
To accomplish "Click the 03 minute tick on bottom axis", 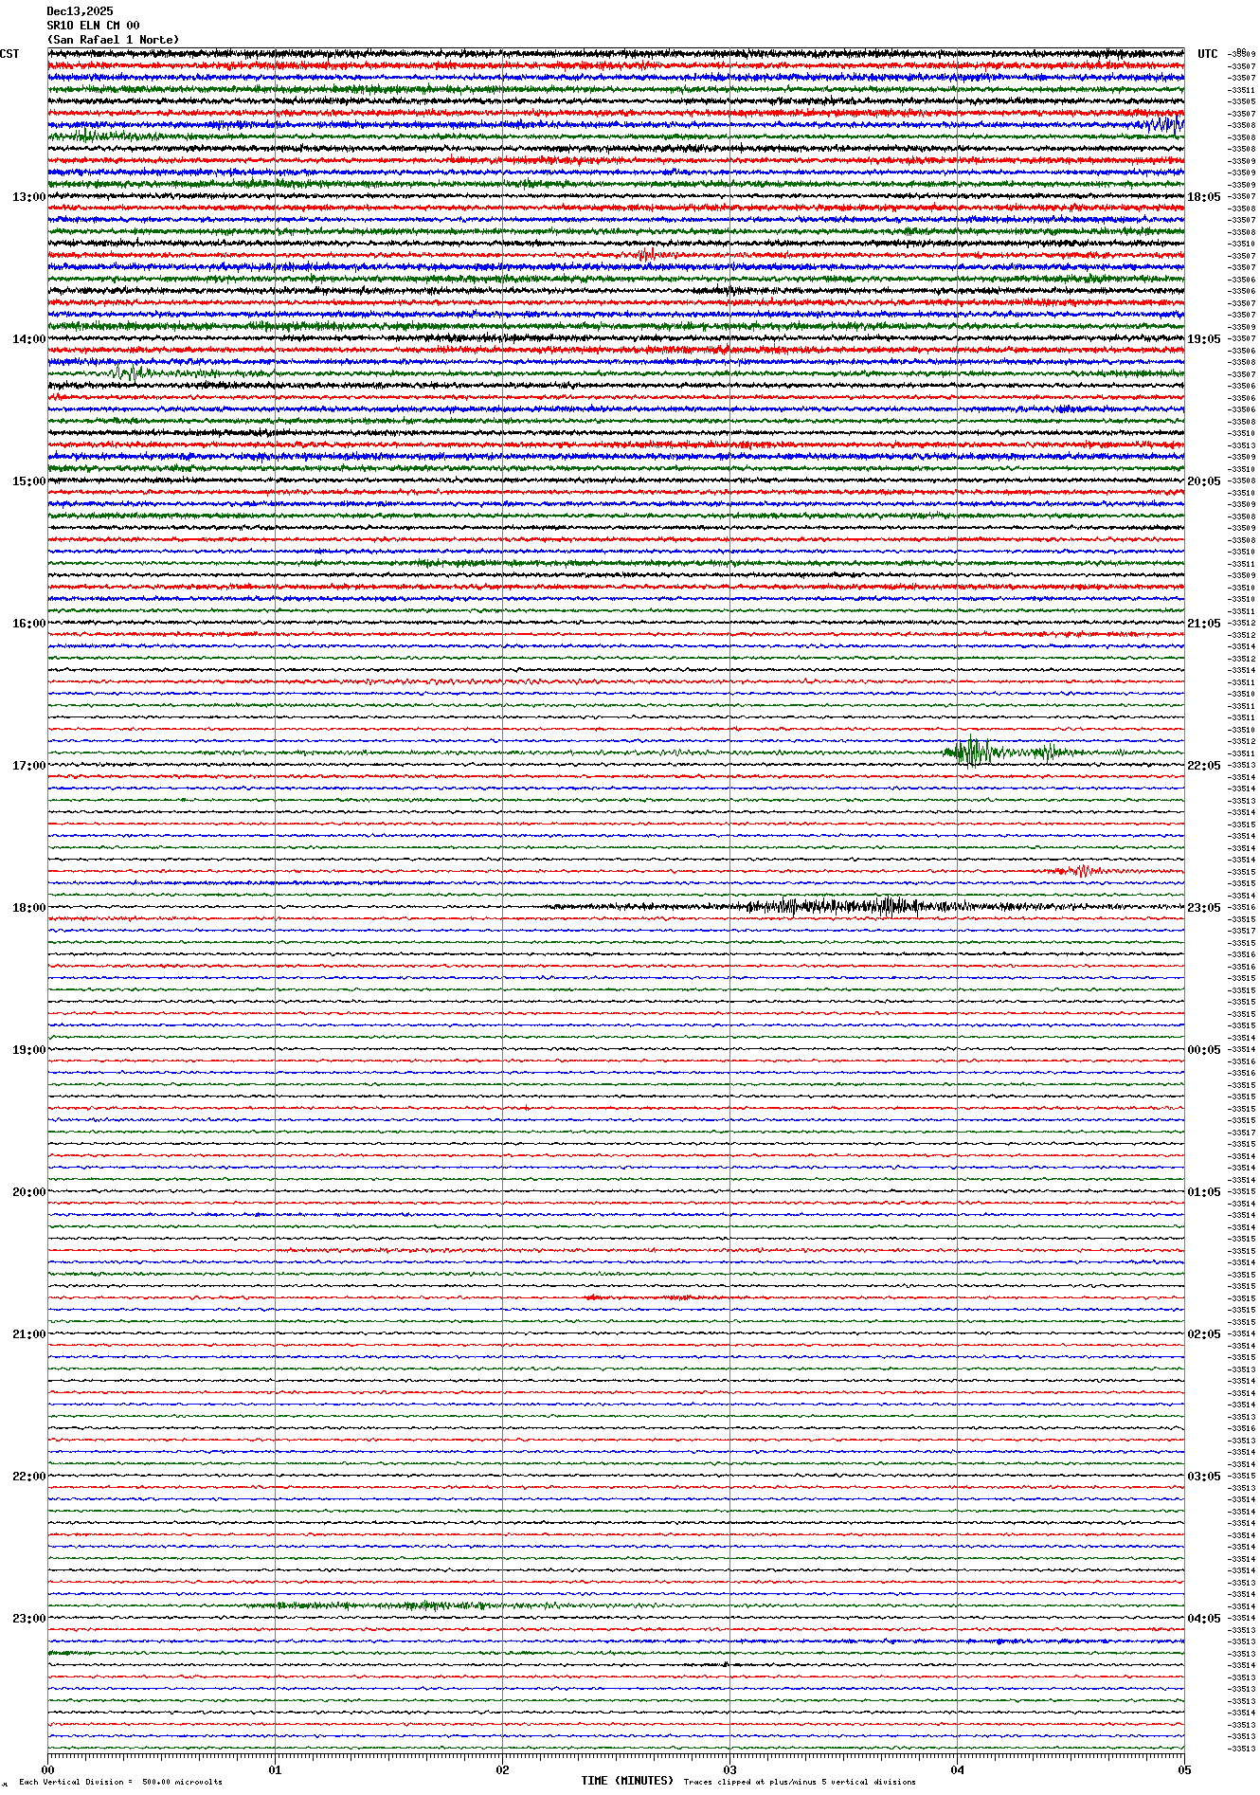I will point(729,1769).
